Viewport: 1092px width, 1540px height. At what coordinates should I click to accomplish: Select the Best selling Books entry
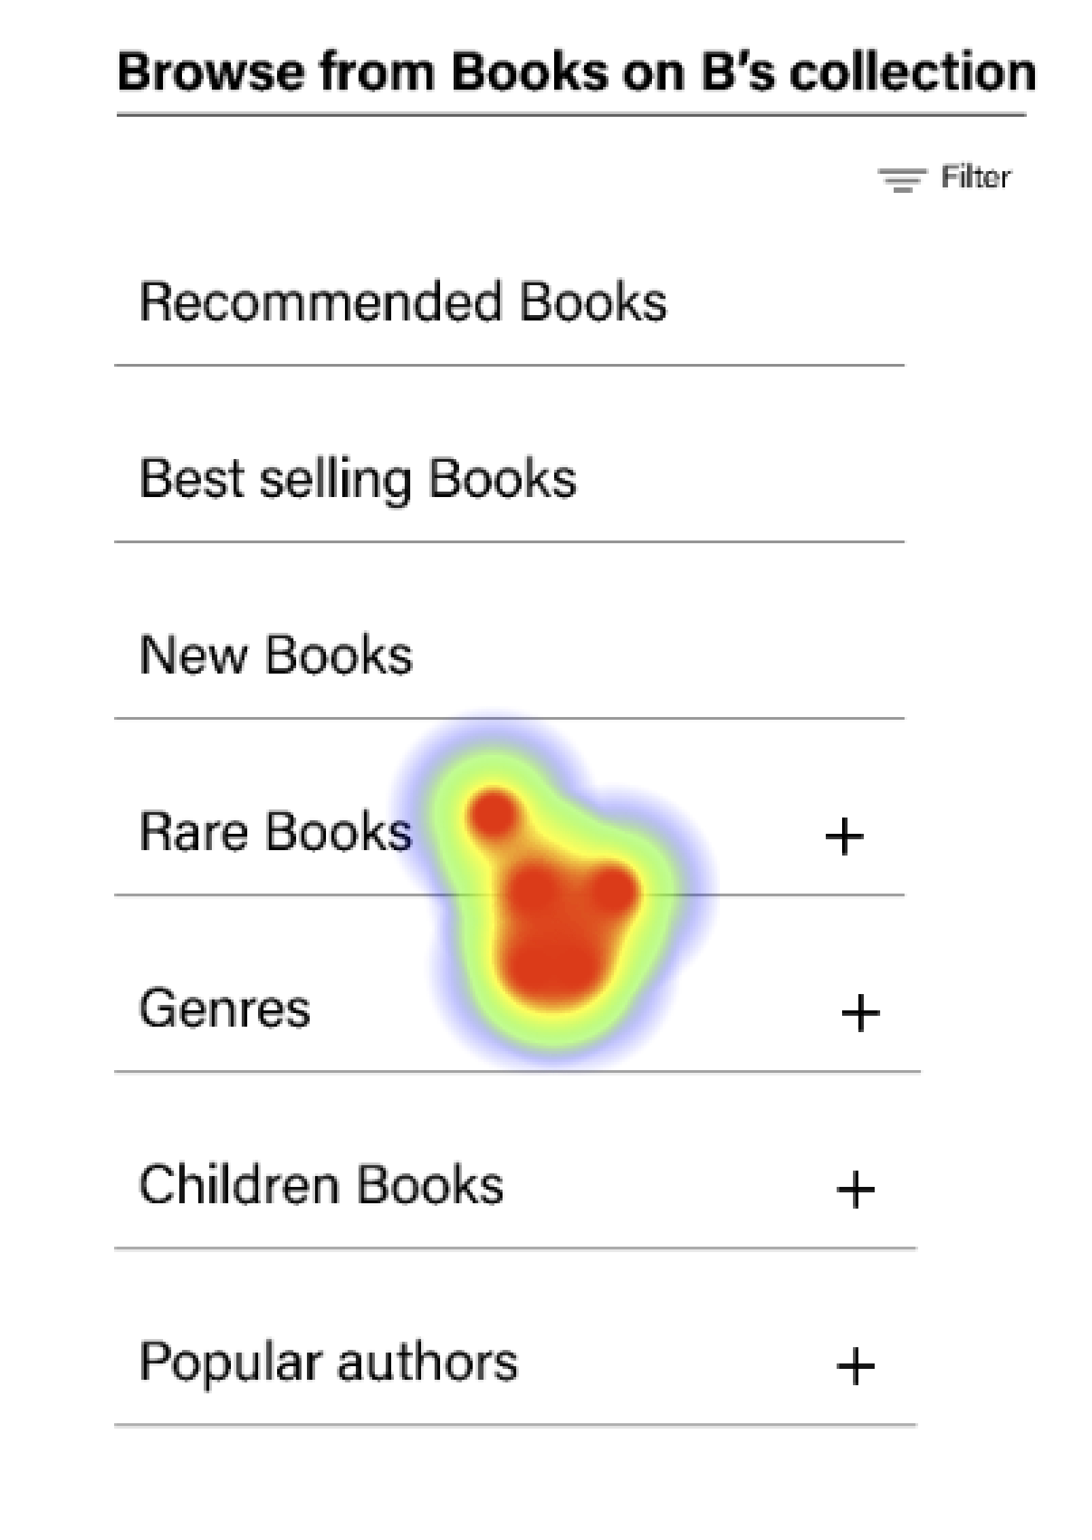coord(357,479)
